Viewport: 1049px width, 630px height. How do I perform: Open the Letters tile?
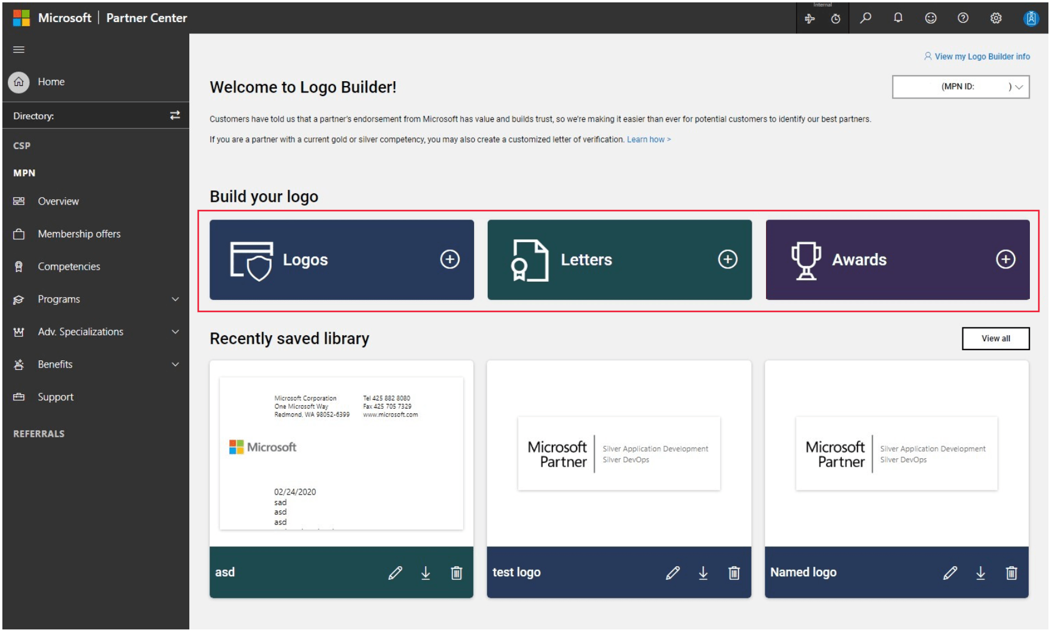pos(620,260)
